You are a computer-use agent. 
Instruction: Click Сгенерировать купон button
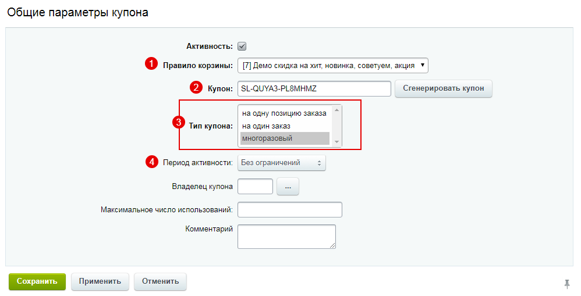click(444, 88)
